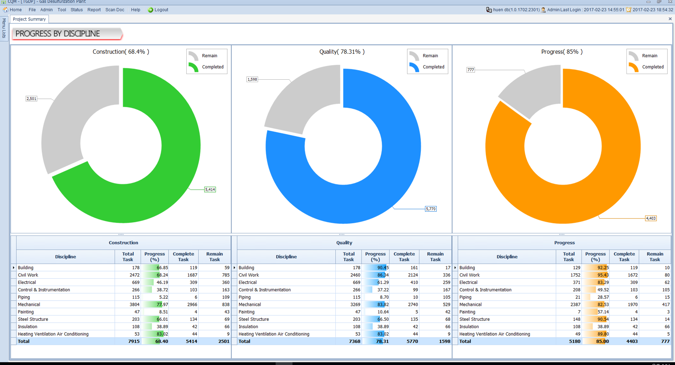Viewport: 675px width, 365px height.
Task: Open the Scan Doc menu
Action: [x=115, y=10]
